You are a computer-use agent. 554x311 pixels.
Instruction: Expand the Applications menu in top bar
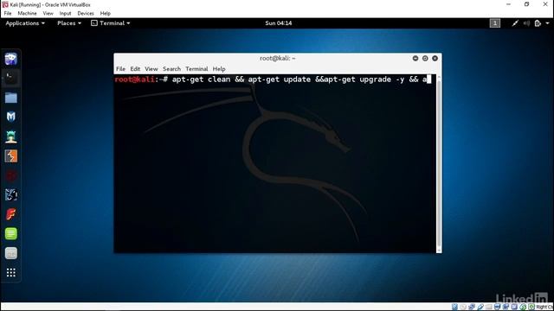click(25, 23)
